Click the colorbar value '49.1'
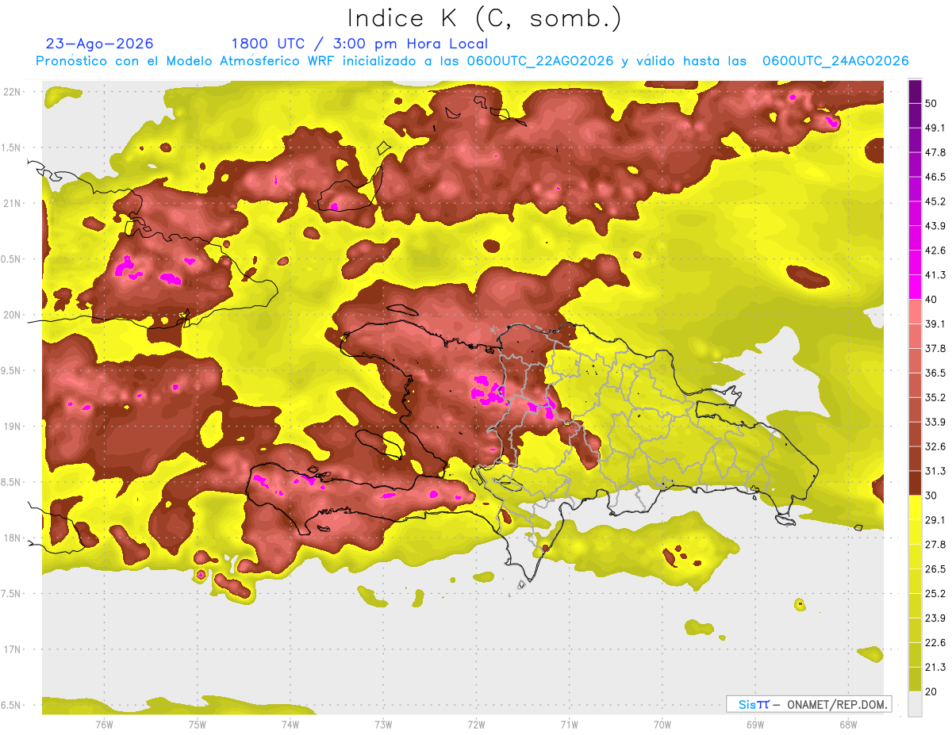Viewport: 952px width, 735px height. pos(935,128)
